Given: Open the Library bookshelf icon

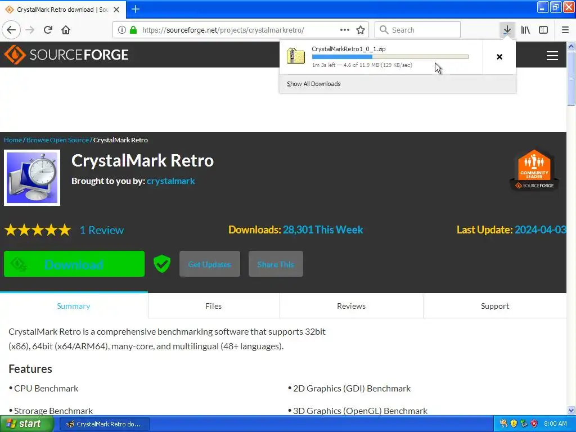Looking at the screenshot, I should point(525,30).
